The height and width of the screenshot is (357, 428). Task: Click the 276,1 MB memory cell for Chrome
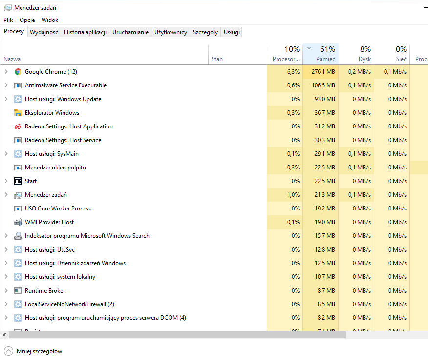(321, 72)
